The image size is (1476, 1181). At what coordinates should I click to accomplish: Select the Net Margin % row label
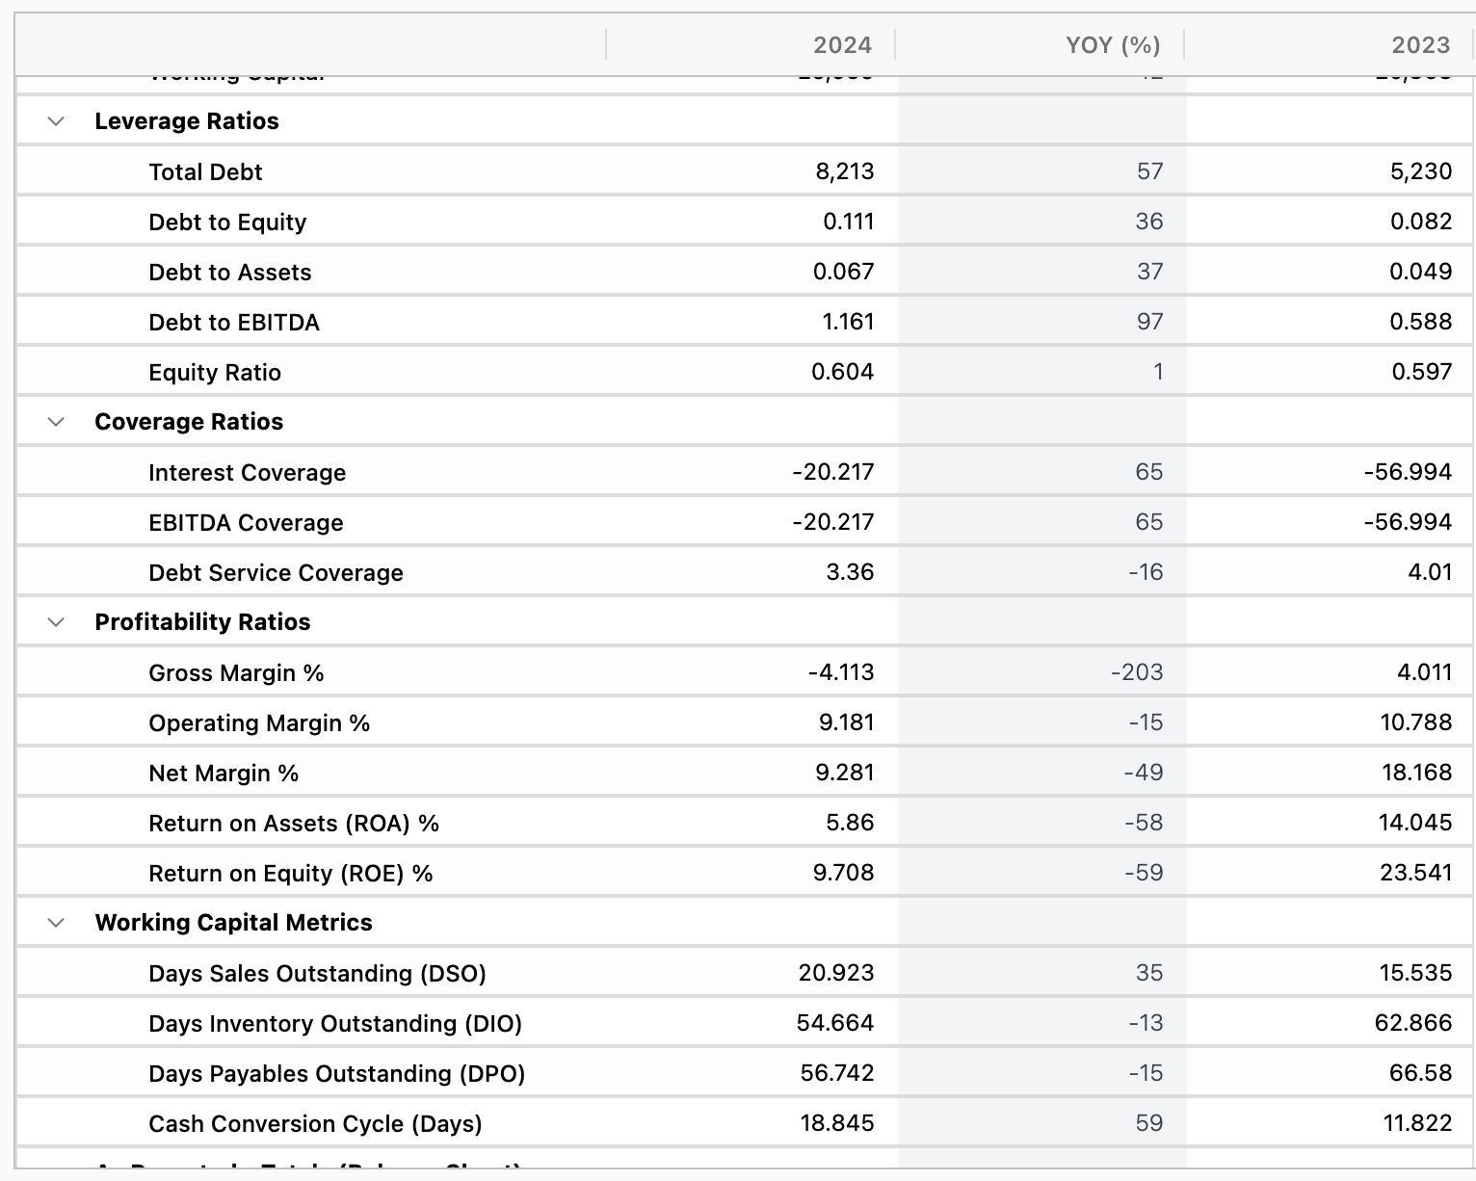tap(224, 774)
